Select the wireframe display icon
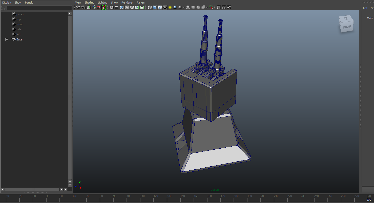Screen dimensions: 374x203 pos(150,7)
